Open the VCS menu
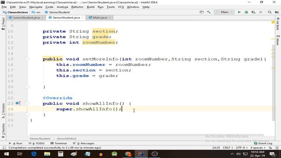This screenshot has height=158, width=281. coord(121,7)
